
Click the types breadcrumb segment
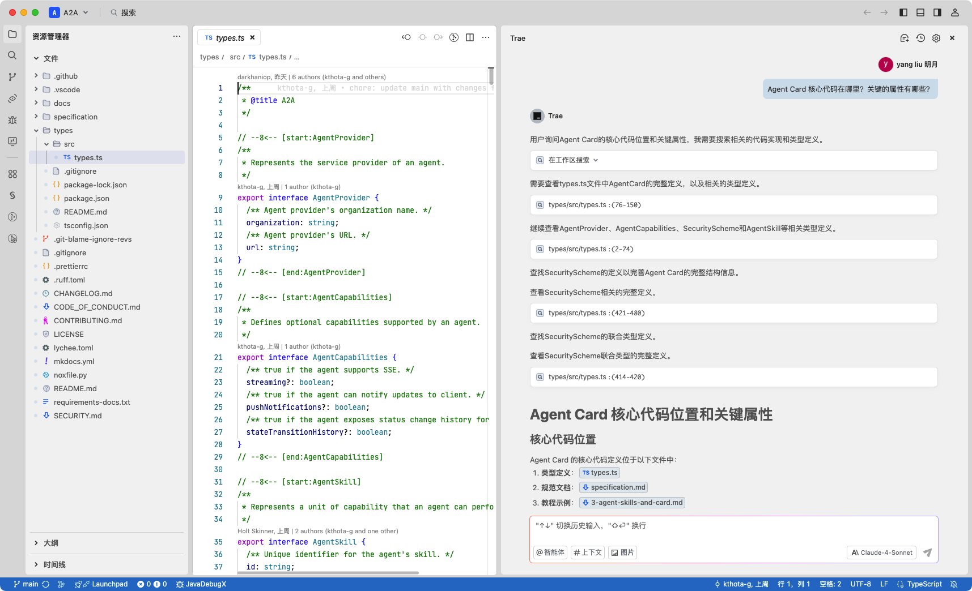pyautogui.click(x=209, y=57)
